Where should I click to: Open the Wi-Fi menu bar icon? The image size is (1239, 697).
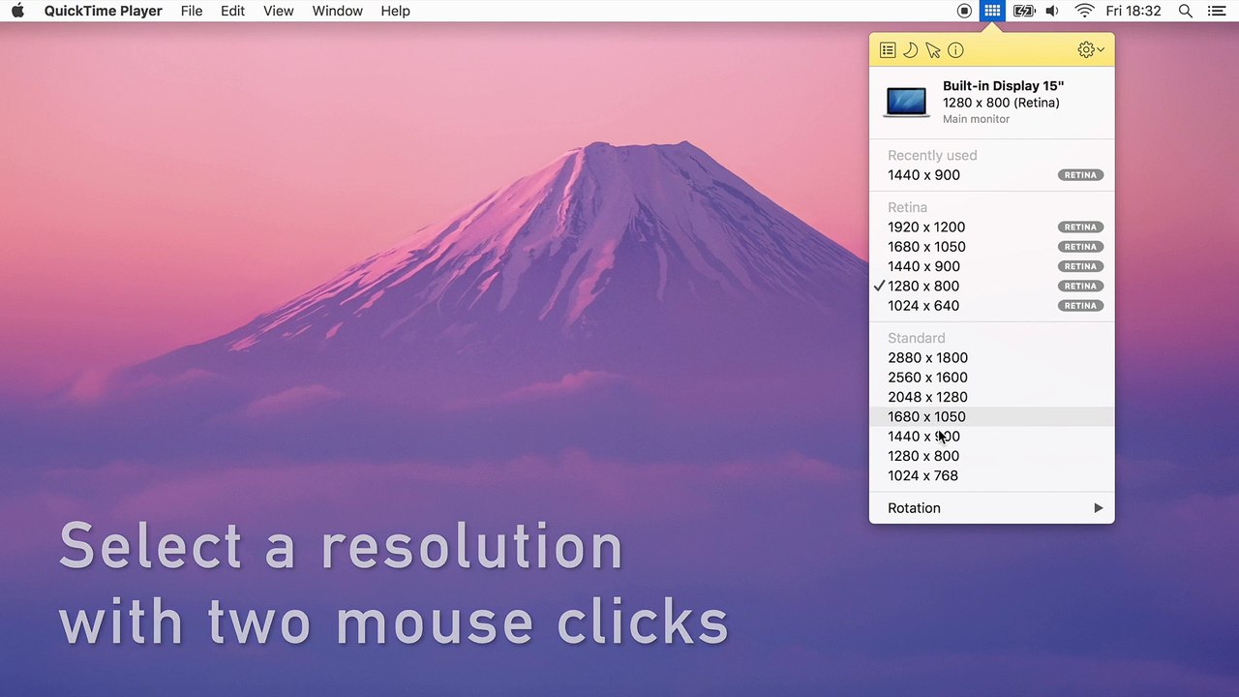coord(1085,11)
